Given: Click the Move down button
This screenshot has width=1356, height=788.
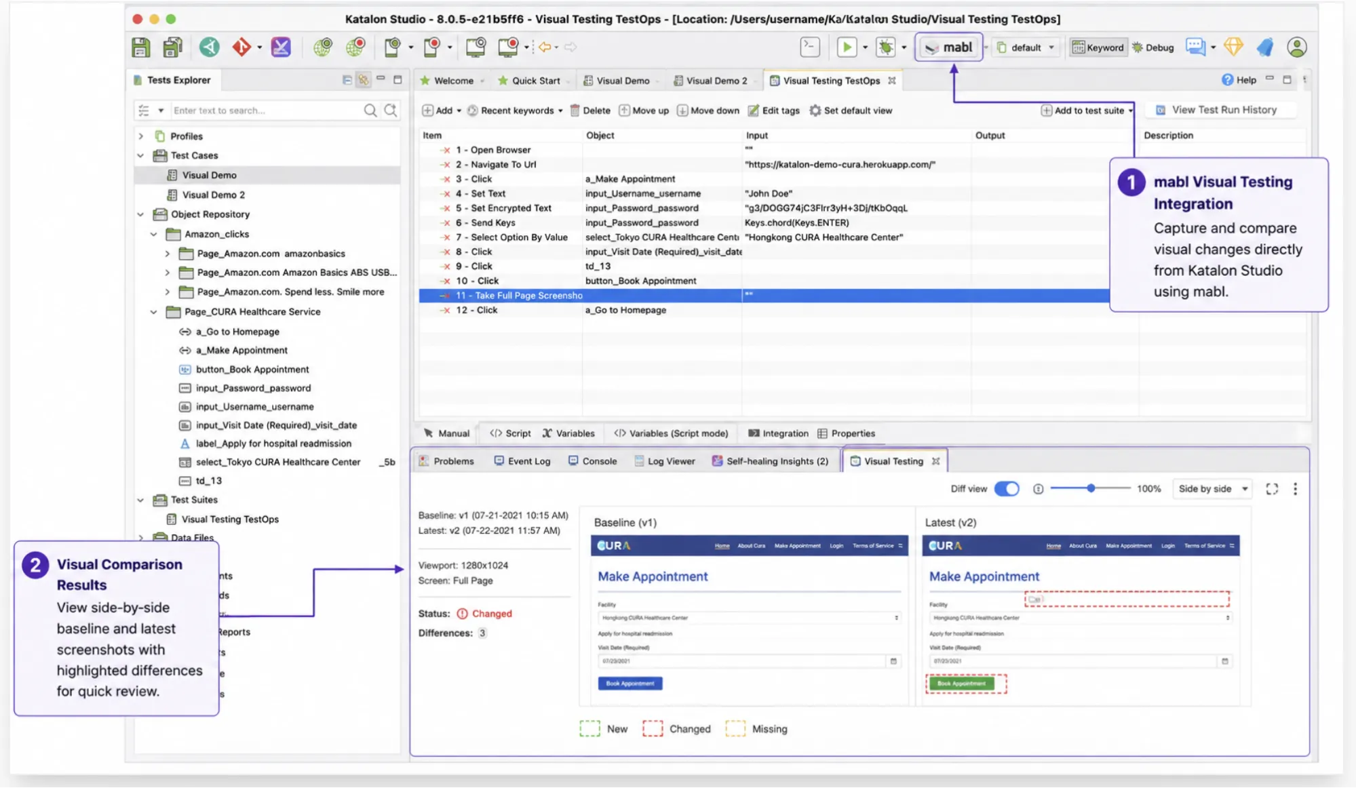Looking at the screenshot, I should 708,111.
